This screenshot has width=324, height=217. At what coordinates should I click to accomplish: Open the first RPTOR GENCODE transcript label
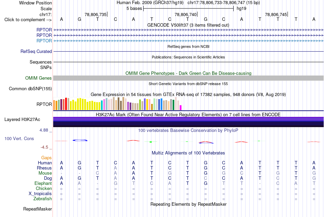[x=44, y=30]
